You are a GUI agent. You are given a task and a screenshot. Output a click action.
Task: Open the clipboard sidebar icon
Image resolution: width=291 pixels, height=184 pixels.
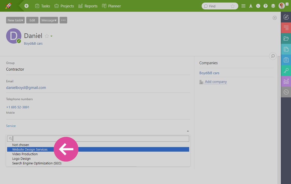tap(286, 60)
